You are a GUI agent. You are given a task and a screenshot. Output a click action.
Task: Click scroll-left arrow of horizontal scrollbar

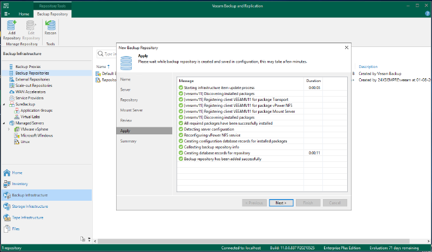(96, 241)
